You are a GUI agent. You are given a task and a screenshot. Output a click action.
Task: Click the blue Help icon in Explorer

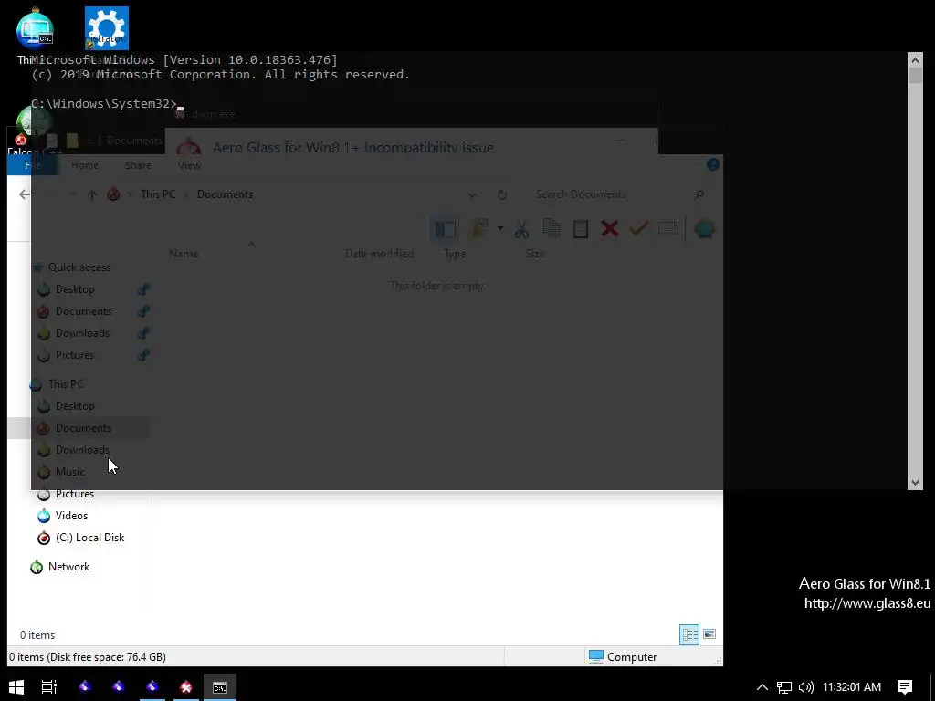[x=712, y=164]
